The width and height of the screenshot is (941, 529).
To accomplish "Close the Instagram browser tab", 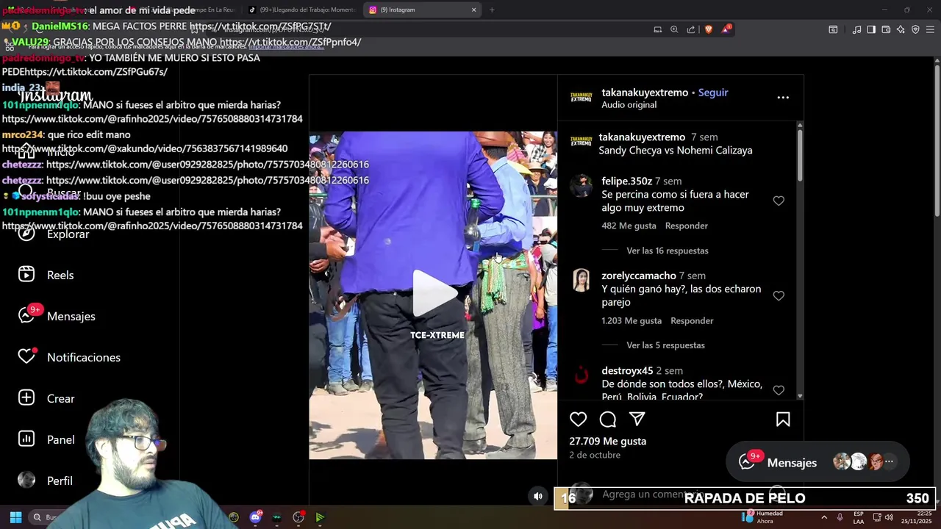I will coord(473,10).
